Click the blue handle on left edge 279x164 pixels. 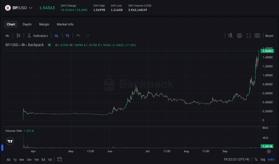[2, 148]
